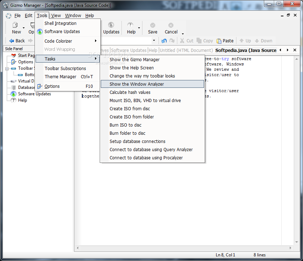The width and height of the screenshot is (303, 261).
Task: Click the Gizmo application icon in menu bar
Action: pos(8,16)
